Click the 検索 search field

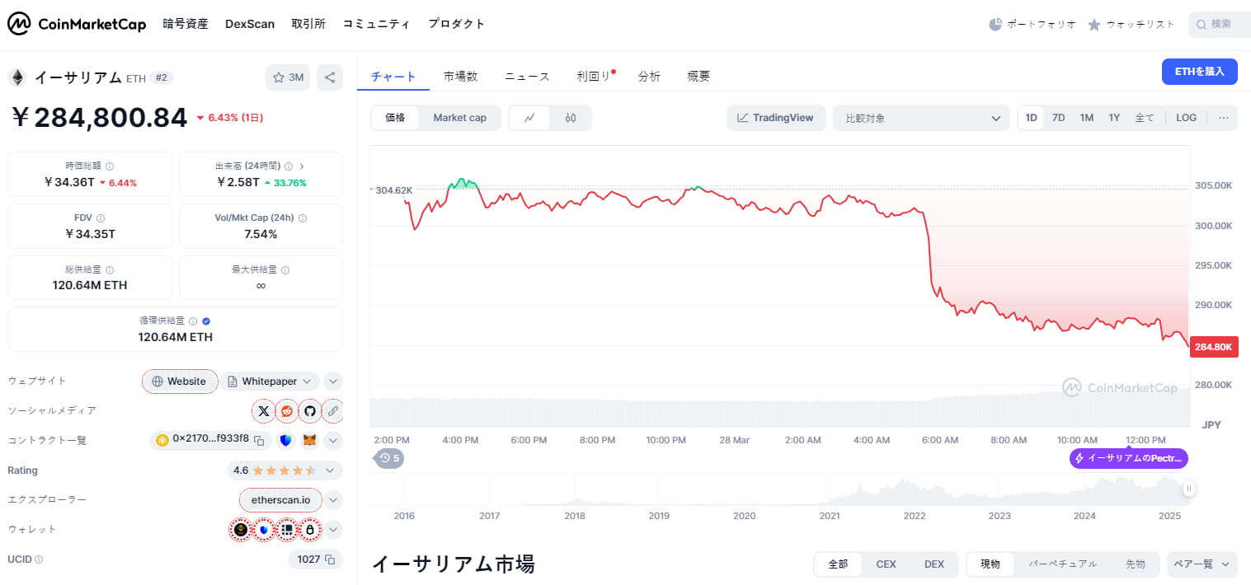coord(1220,24)
